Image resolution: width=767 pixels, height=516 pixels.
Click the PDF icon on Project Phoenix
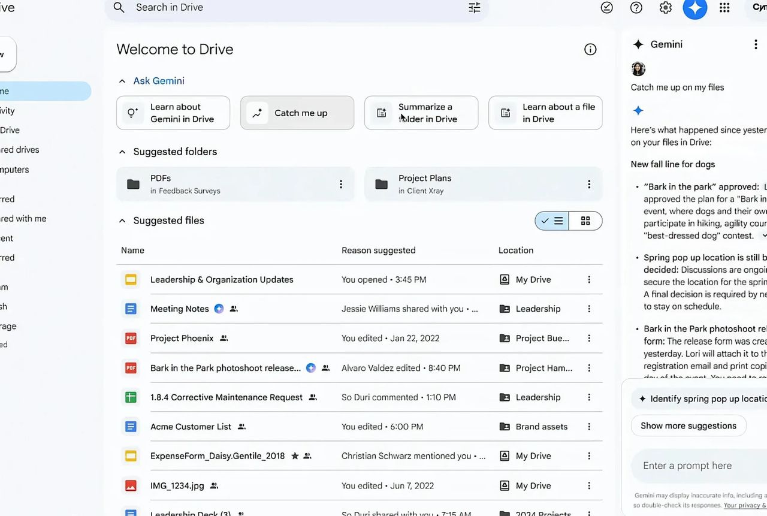pos(131,338)
